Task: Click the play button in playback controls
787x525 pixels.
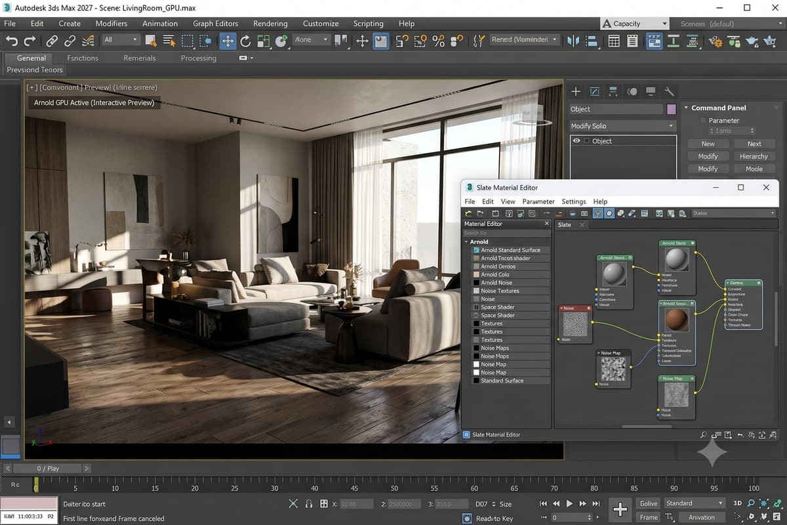Action: coord(569,503)
